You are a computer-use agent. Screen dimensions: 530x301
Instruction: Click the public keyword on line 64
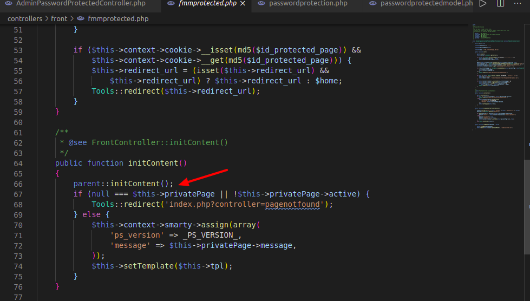click(x=69, y=163)
